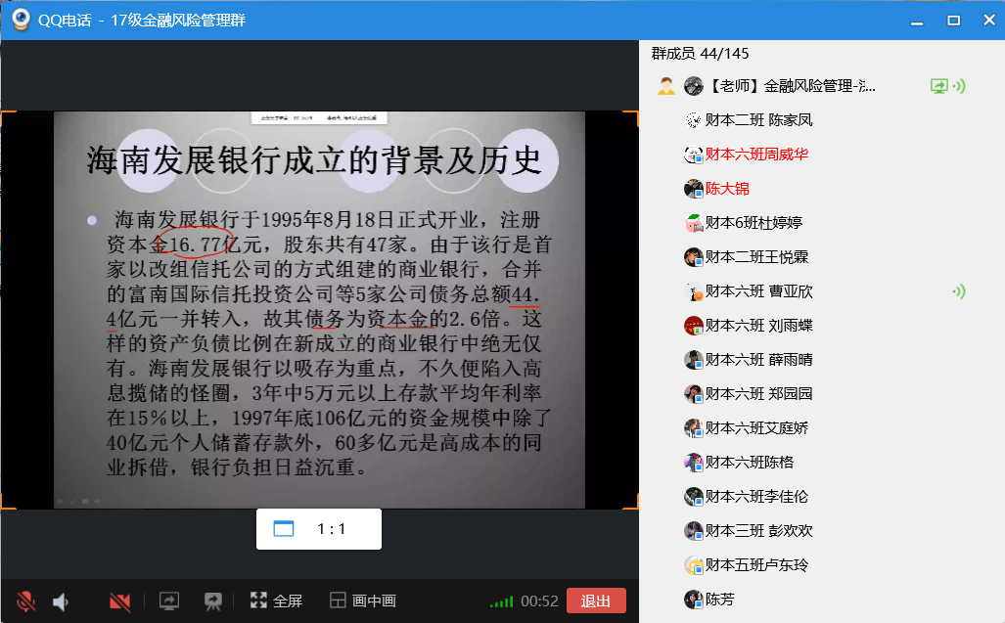The image size is (1005, 623).
Task: Enter fullscreen mode (全屏)
Action: 276,601
